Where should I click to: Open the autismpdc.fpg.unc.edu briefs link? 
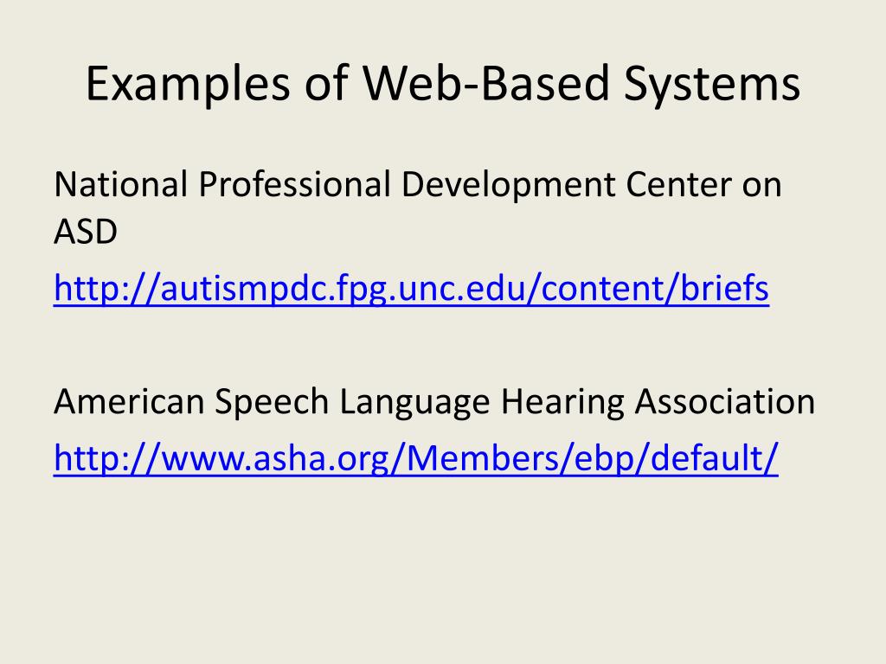click(x=411, y=289)
